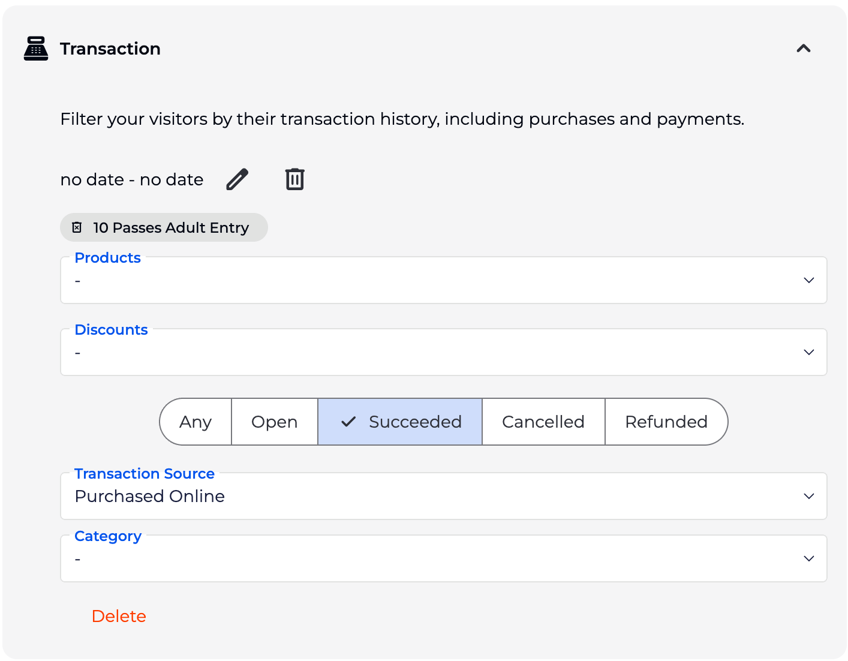
Task: Delete the date range with trash icon
Action: click(x=294, y=179)
